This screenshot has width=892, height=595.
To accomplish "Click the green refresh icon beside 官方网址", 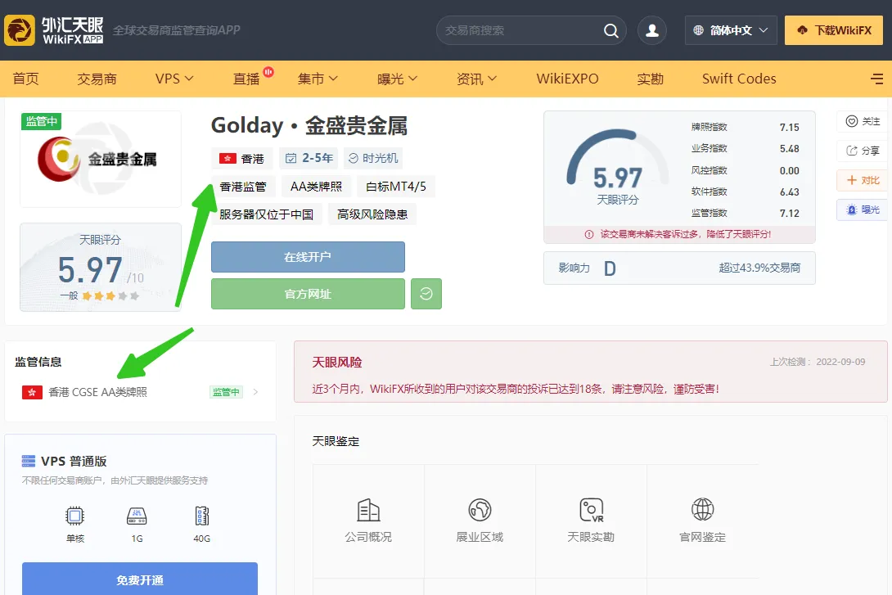I will [x=426, y=294].
